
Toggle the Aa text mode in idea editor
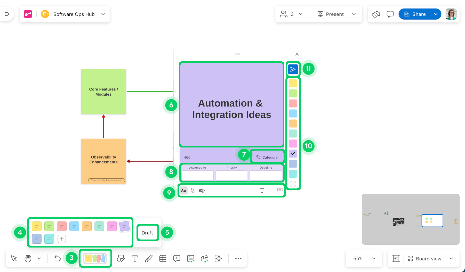(x=184, y=191)
